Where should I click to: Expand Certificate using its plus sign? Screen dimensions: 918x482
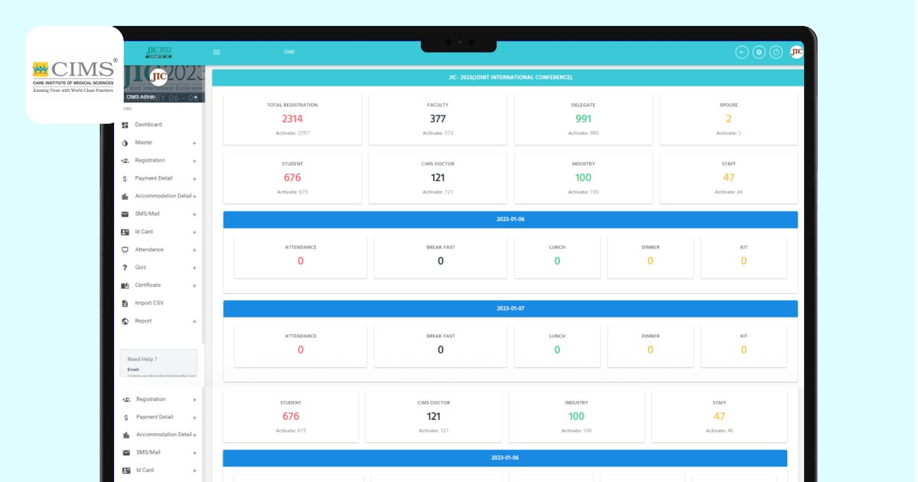pyautogui.click(x=194, y=285)
